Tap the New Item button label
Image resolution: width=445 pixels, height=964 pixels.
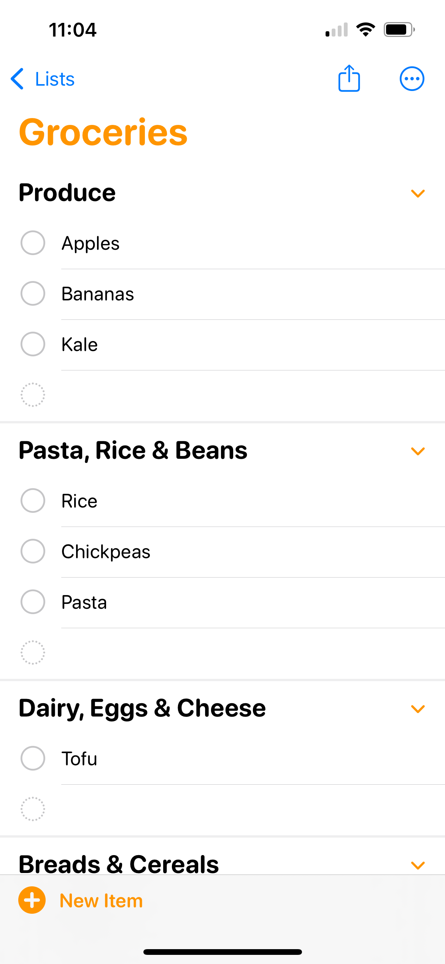tap(101, 901)
